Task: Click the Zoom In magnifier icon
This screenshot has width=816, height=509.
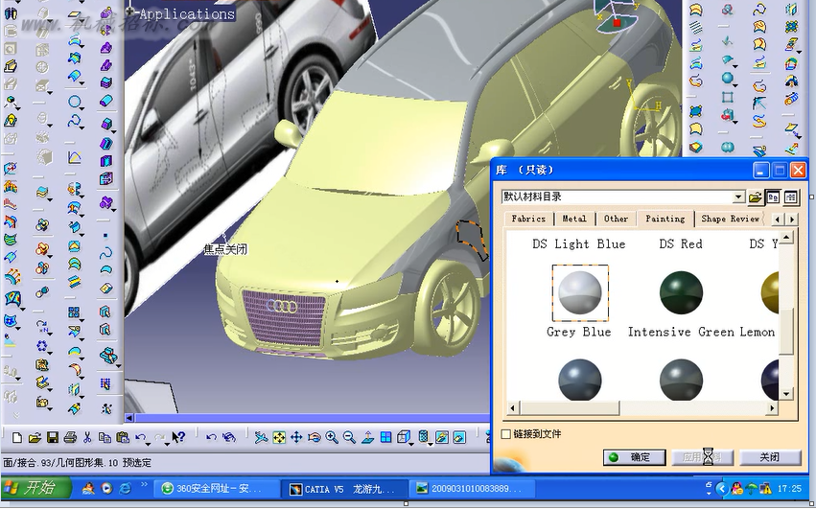Action: [x=332, y=438]
